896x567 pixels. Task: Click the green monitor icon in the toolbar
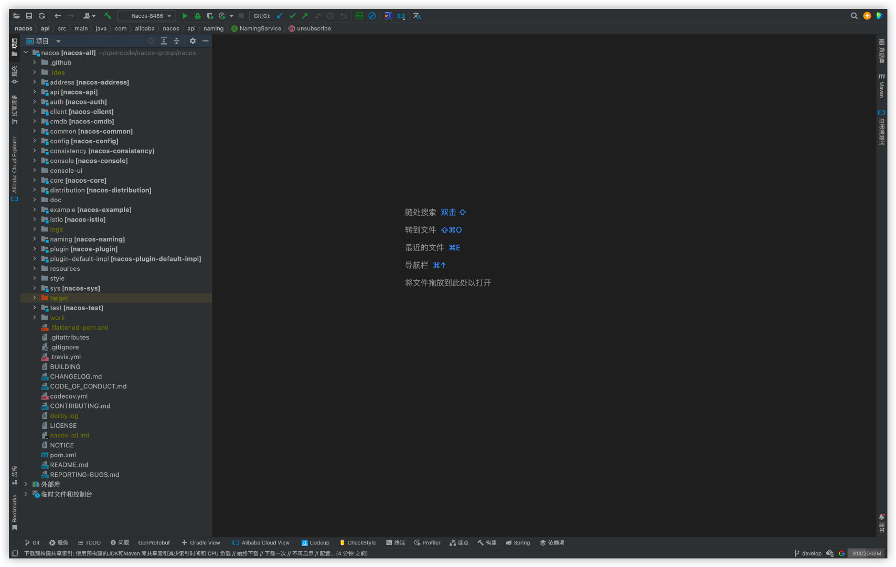coord(359,16)
